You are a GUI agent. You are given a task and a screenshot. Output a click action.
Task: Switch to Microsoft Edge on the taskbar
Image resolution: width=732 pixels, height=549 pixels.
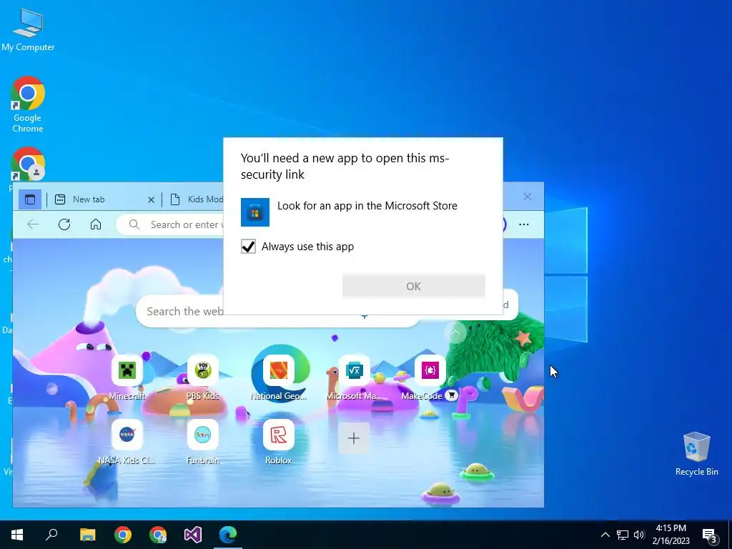pyautogui.click(x=228, y=535)
